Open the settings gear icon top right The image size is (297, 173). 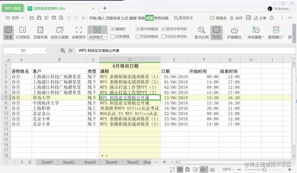coord(272,18)
